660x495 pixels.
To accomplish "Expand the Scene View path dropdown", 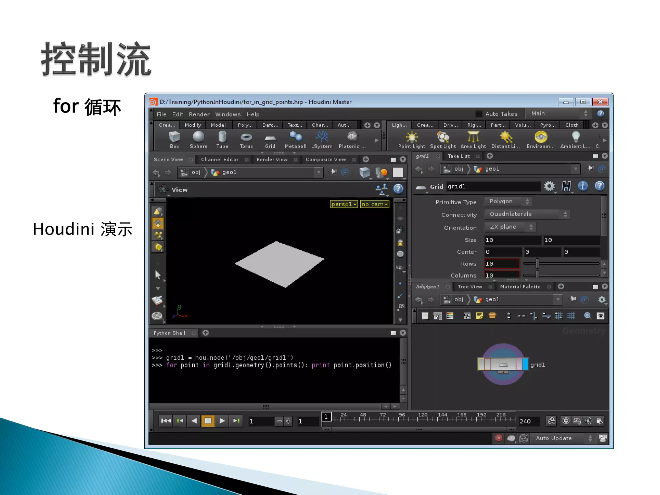I will [318, 172].
